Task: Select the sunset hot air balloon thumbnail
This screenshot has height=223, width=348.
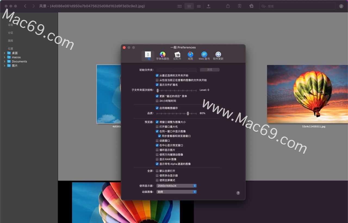Action: pos(307,94)
